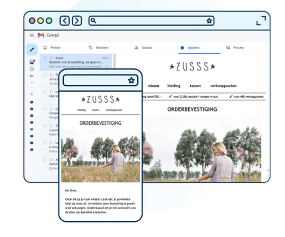
Task: Switch to the Forums tab
Action: 235,48
